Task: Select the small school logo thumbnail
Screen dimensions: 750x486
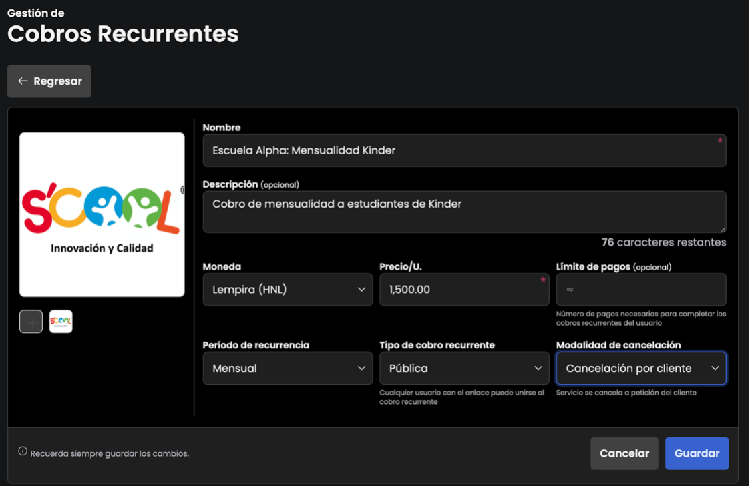Action: click(61, 322)
